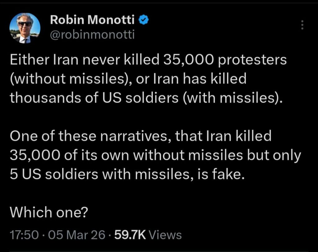The height and width of the screenshot is (252, 318).
Task: Click the line starting 35,000 of its own
Action: (155, 156)
